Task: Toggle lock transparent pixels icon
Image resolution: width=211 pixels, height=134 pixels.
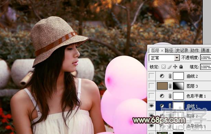Action: tap(163, 67)
